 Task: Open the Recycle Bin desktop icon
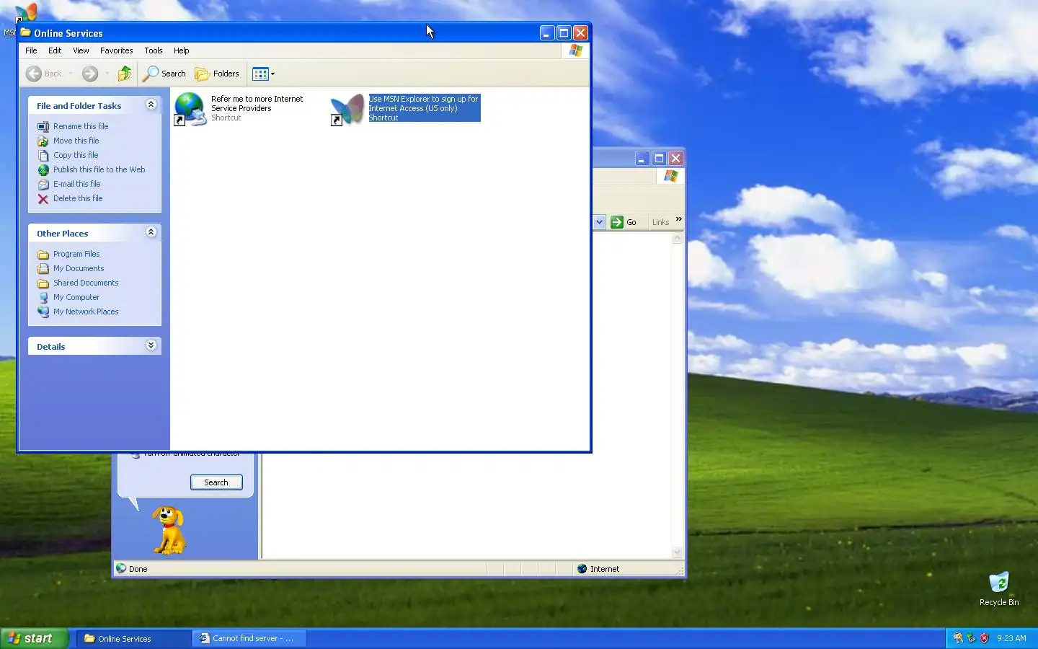coord(999,588)
